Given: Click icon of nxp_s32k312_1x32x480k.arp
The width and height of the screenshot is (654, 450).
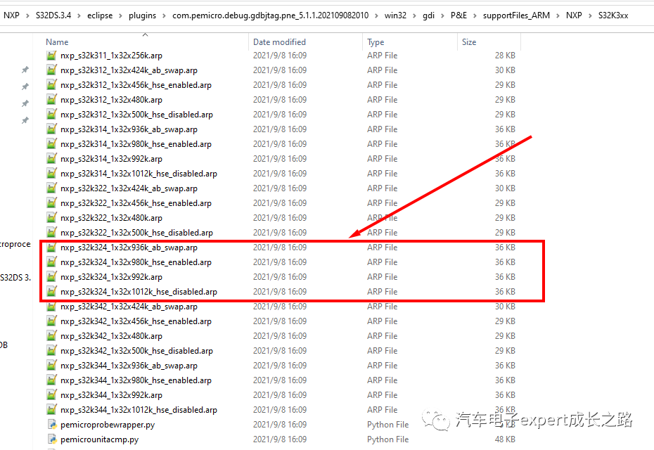Looking at the screenshot, I should tap(51, 100).
